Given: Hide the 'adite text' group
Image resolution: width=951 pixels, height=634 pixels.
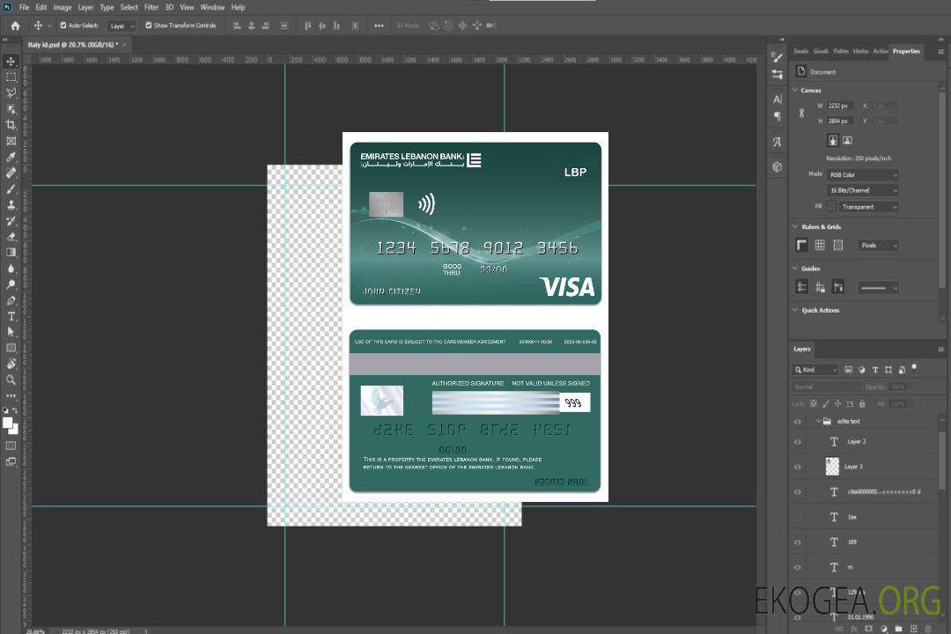Looking at the screenshot, I should pos(798,422).
